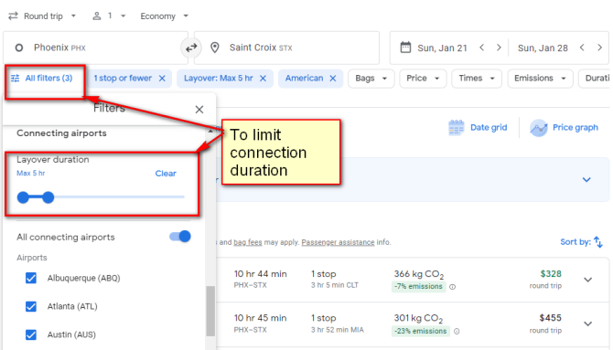Expand the $328 flight details
The width and height of the screenshot is (613, 350).
click(588, 280)
